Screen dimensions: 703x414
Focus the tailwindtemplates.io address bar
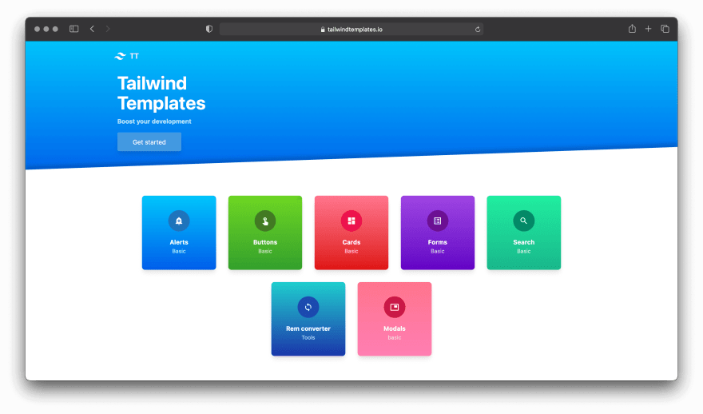pos(351,29)
